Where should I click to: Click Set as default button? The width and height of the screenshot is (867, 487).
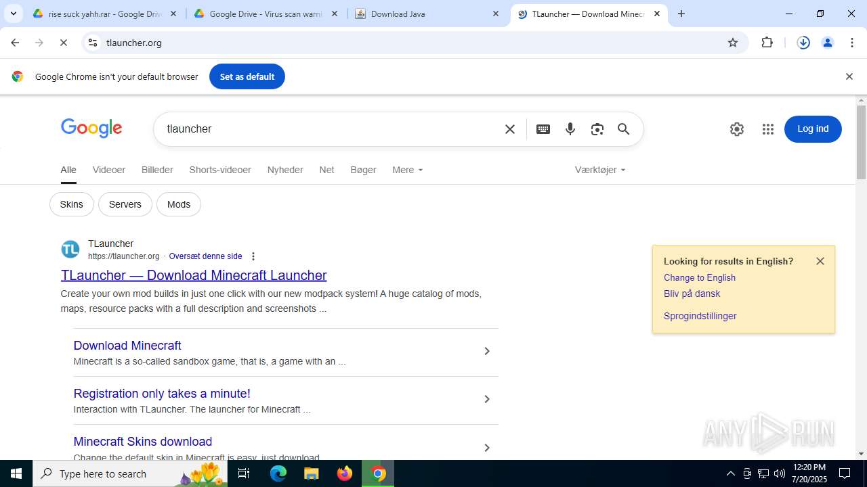click(247, 76)
